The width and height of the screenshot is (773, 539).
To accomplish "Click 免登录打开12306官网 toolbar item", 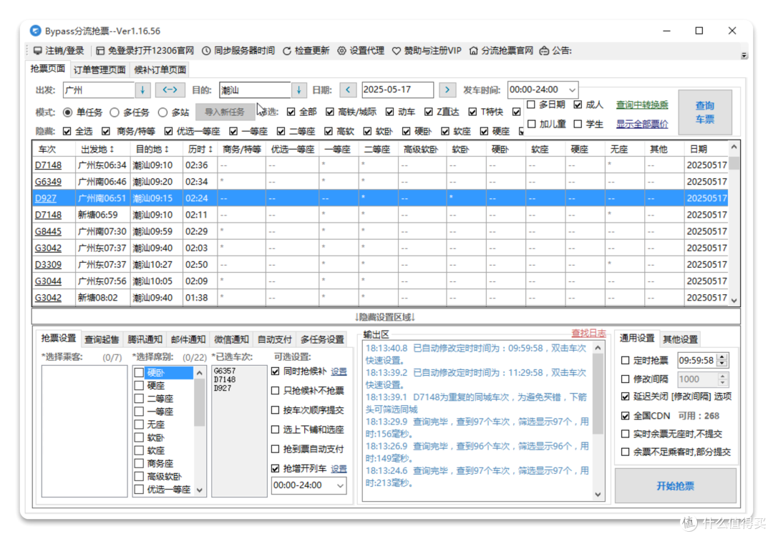I will (145, 51).
